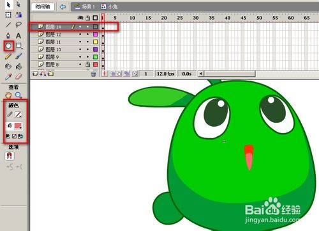Select the Line tool
The width and height of the screenshot is (319, 231).
(x=8, y=25)
